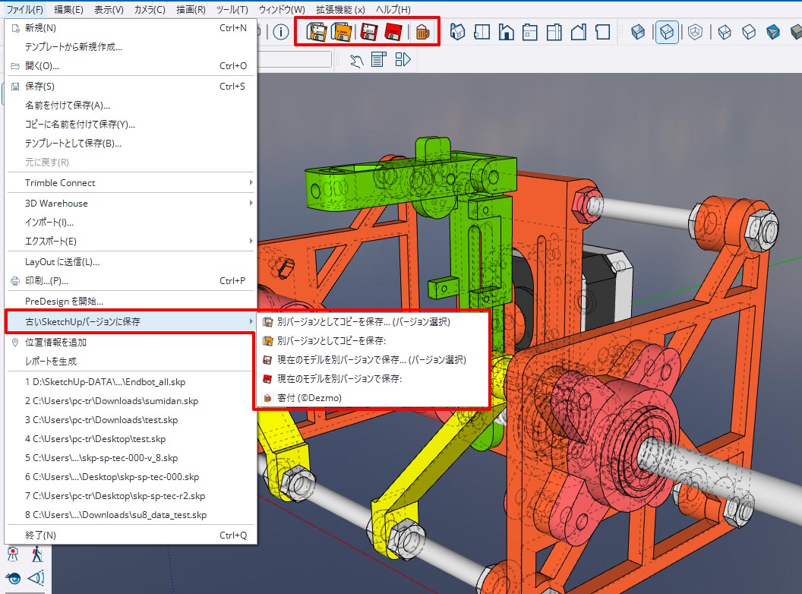Switch to Iso view via toolbar icon

[x=458, y=32]
